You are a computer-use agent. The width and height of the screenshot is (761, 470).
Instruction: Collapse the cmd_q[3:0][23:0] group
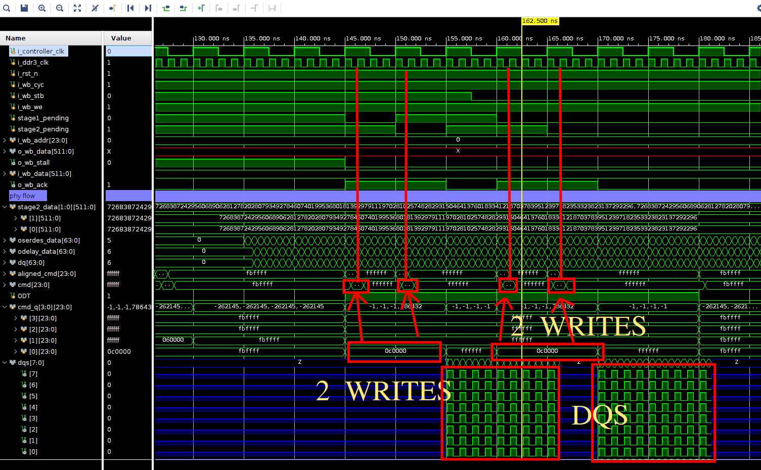(x=5, y=307)
